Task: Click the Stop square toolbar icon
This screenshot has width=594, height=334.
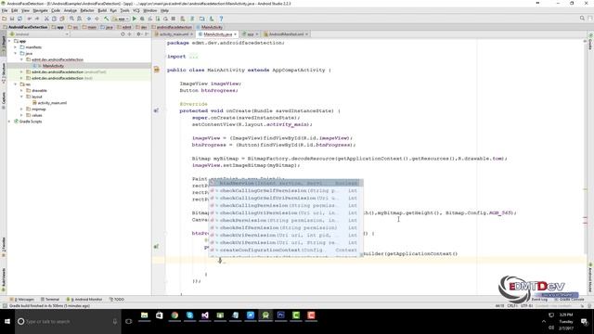Action: pyautogui.click(x=174, y=19)
